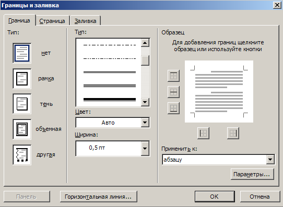Select the dash-dot line style
Viewport: 283px width, 207px height.
110,45
